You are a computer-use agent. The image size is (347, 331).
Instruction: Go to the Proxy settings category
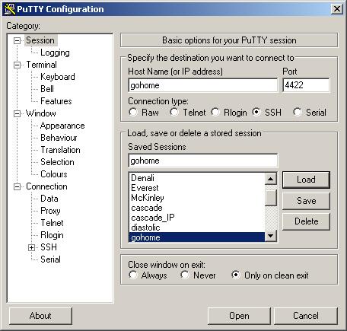pos(50,211)
